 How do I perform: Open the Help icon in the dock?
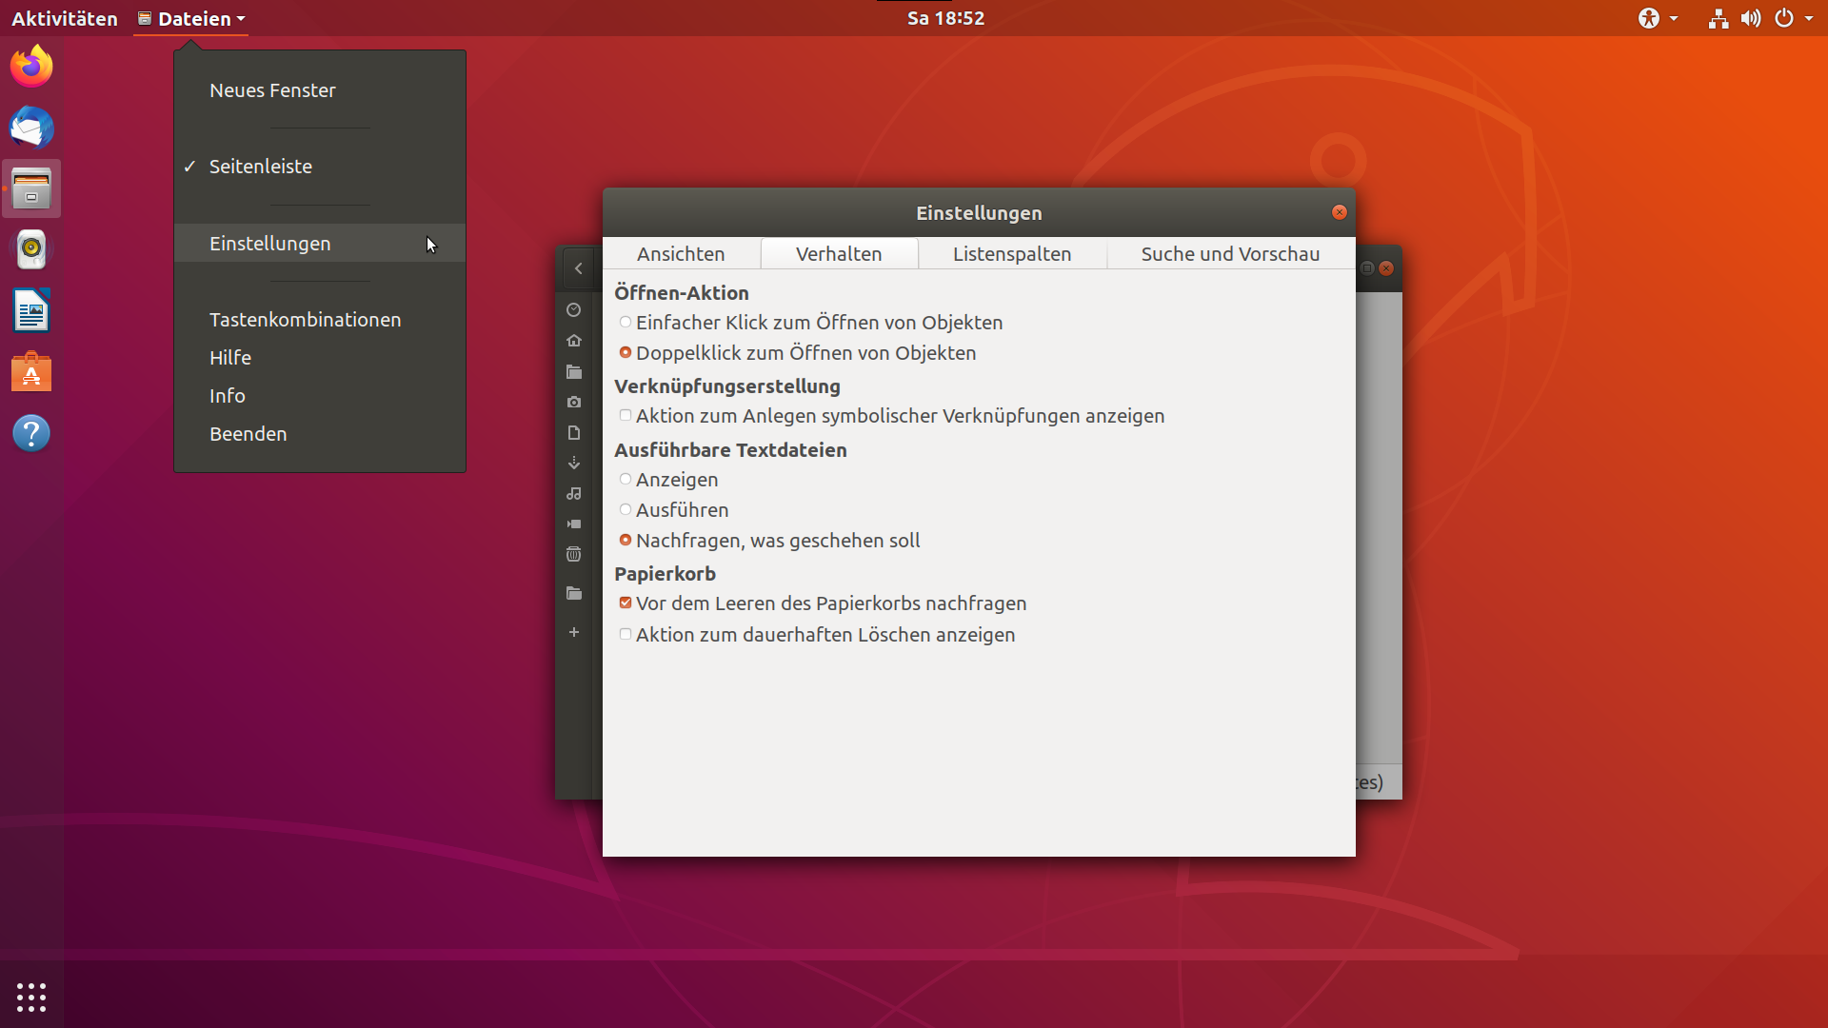31,433
